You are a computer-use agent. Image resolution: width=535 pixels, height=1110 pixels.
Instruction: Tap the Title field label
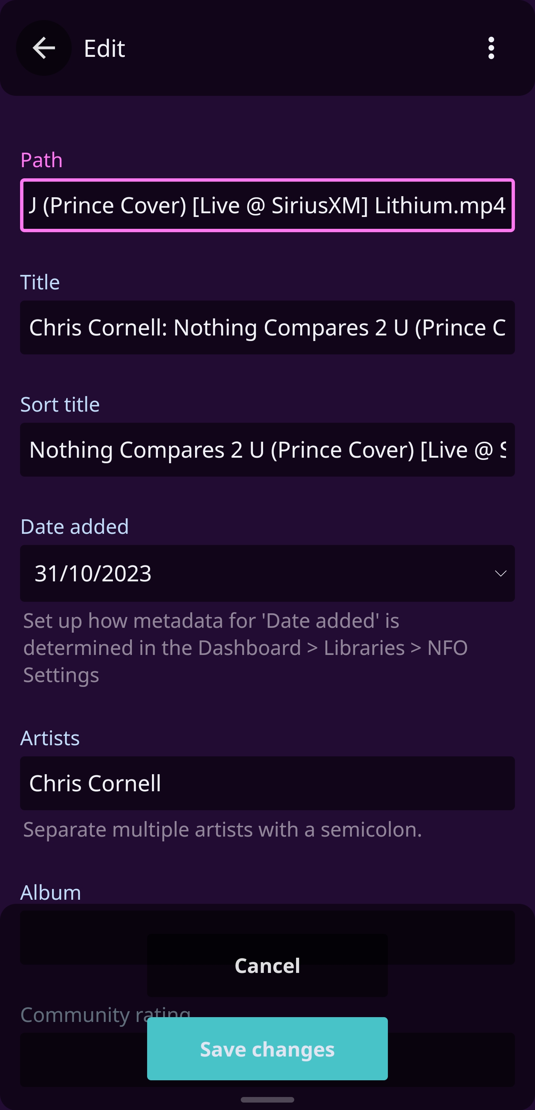(40, 282)
